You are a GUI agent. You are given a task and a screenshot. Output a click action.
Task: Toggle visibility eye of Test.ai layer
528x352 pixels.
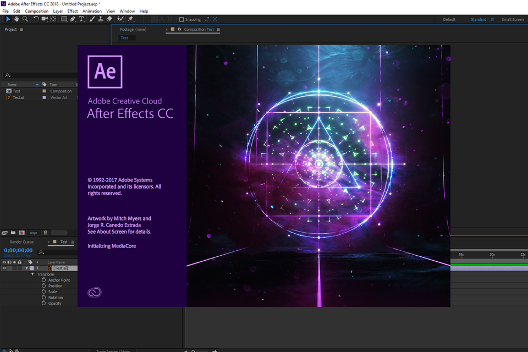4,268
